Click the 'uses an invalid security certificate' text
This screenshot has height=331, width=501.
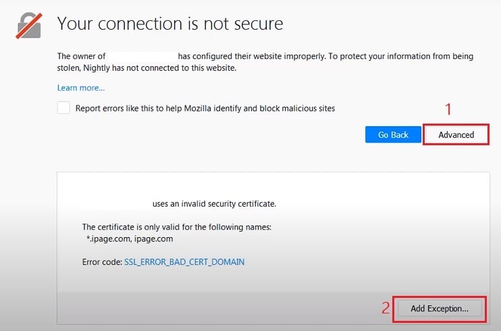[215, 204]
